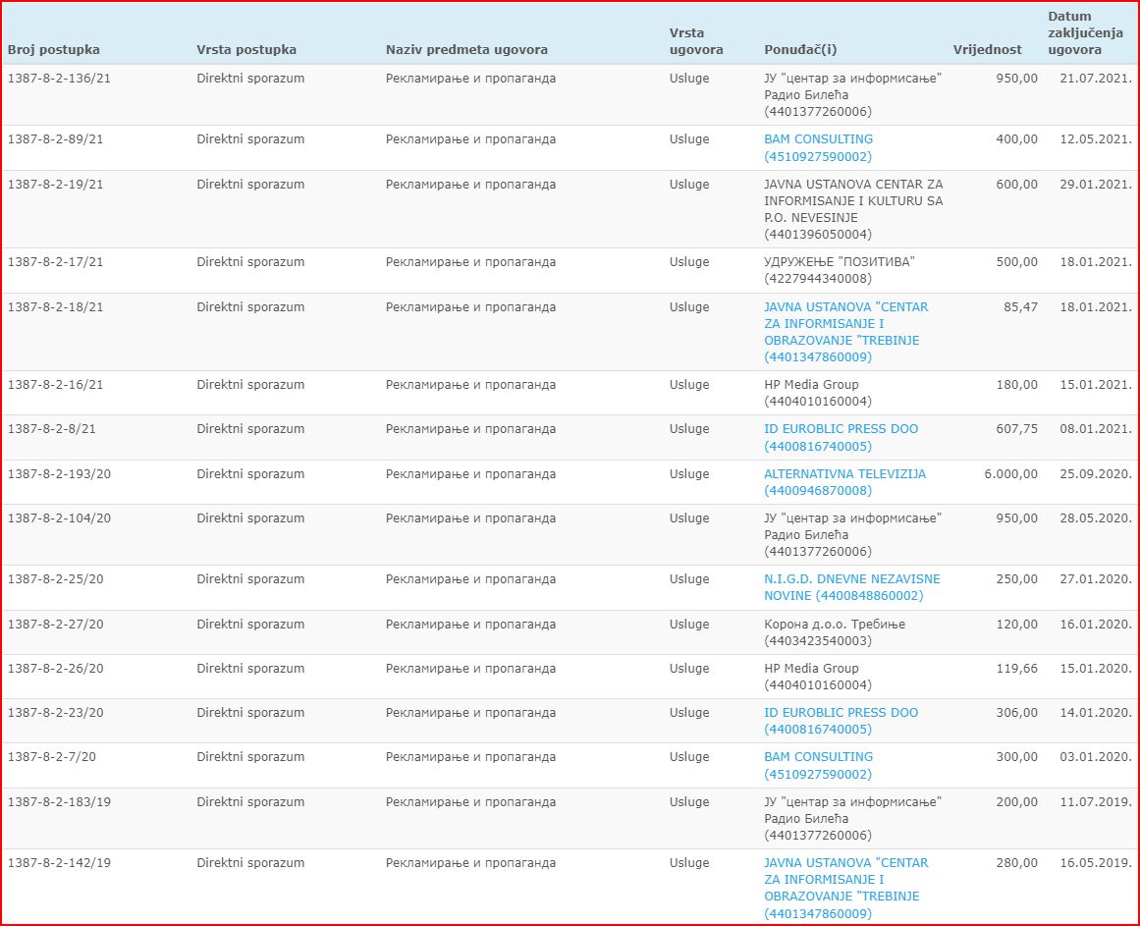Screen dimensions: 1140x926
Task: Open ID EUROBLIC PRESS DOO link in row 1387-8-2-8/21
Action: [x=841, y=438]
